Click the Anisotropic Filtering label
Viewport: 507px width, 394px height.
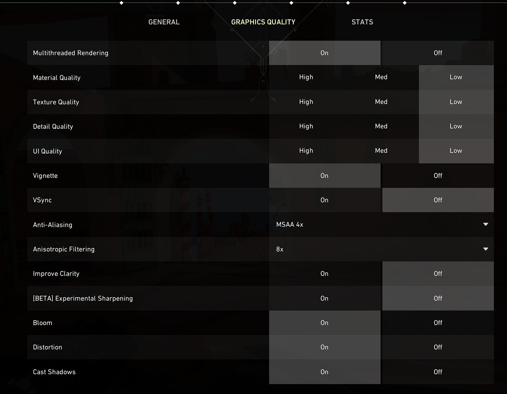pyautogui.click(x=64, y=249)
